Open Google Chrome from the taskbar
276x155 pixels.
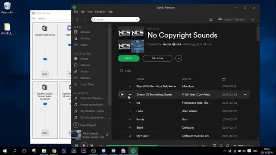54,151
